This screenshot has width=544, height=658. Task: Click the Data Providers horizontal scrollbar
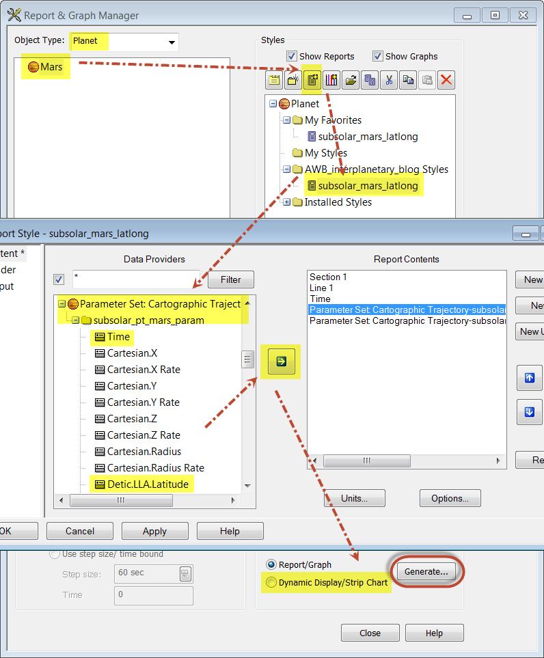122,500
